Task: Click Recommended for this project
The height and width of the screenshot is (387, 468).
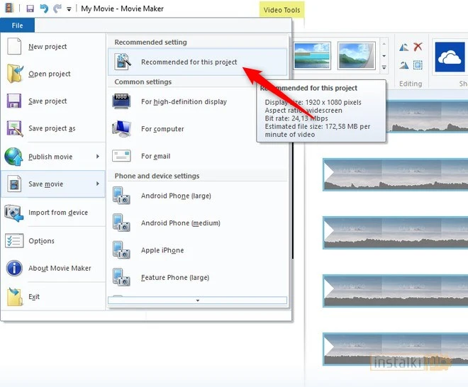Action: [189, 62]
